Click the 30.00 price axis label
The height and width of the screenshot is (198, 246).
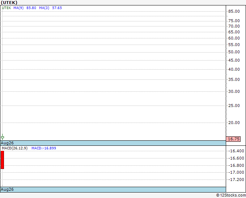pos(234,91)
